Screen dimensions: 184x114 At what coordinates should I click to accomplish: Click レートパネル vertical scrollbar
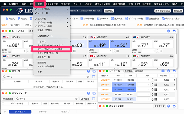(176, 44)
